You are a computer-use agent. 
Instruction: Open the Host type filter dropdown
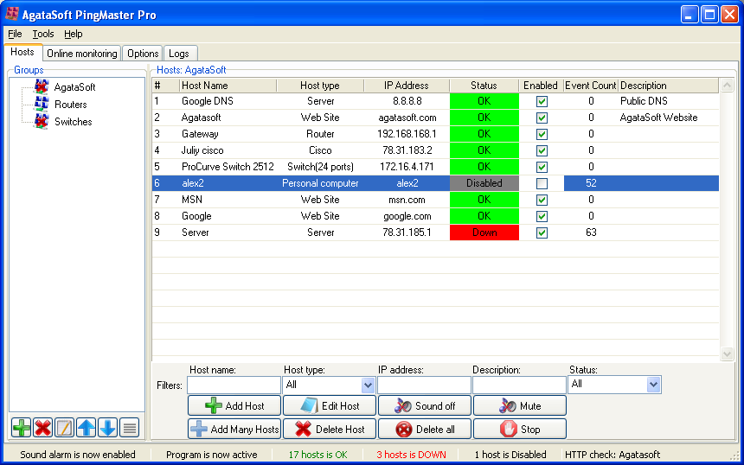coord(368,385)
